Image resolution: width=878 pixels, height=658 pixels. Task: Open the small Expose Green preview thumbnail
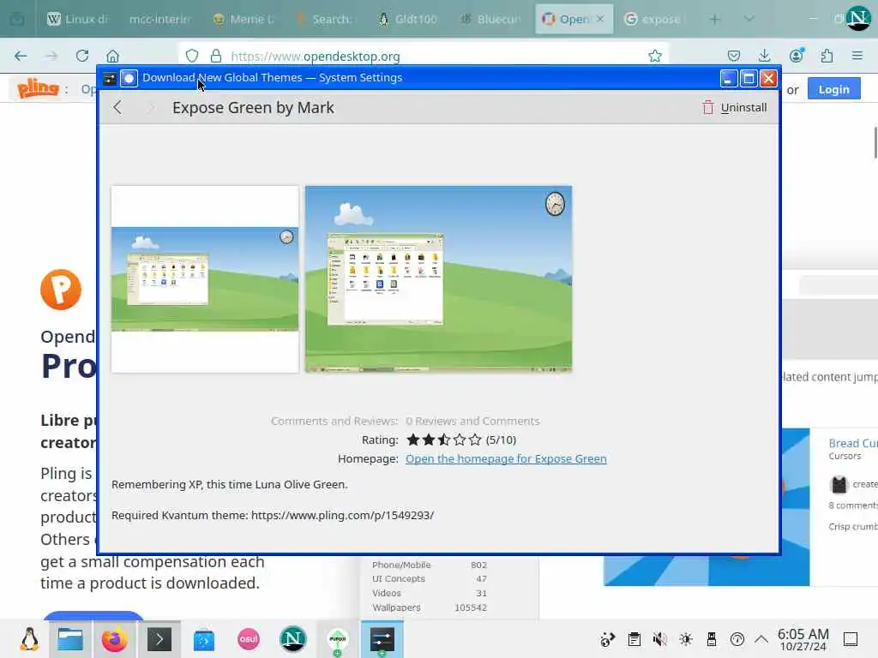(205, 279)
